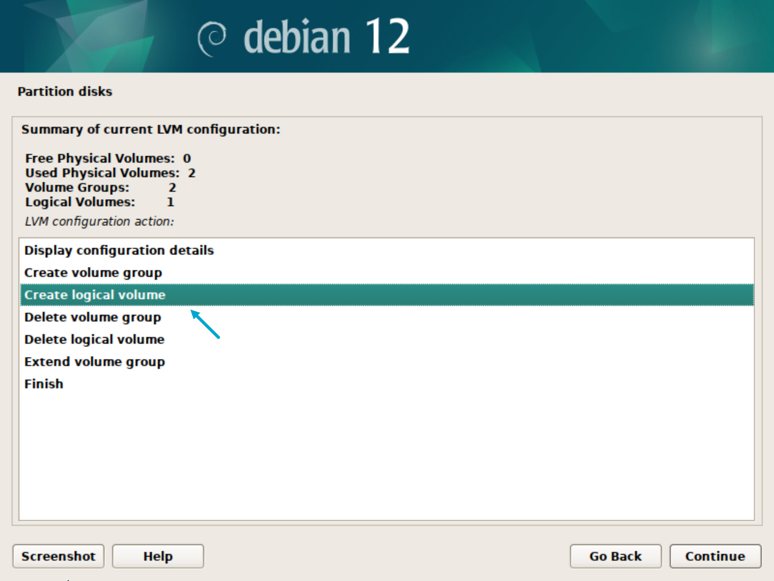Select Display configuration details
The image size is (774, 581).
pos(119,251)
